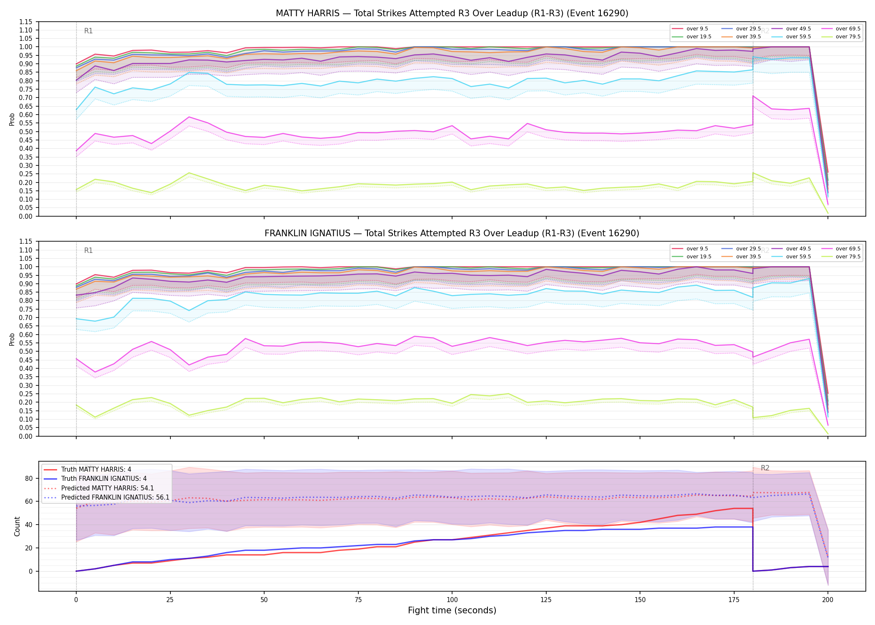Choose 'over 69.5' in Matty Harris chart legend

point(841,29)
